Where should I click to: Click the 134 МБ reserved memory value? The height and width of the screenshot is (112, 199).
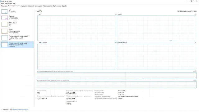point(120,98)
